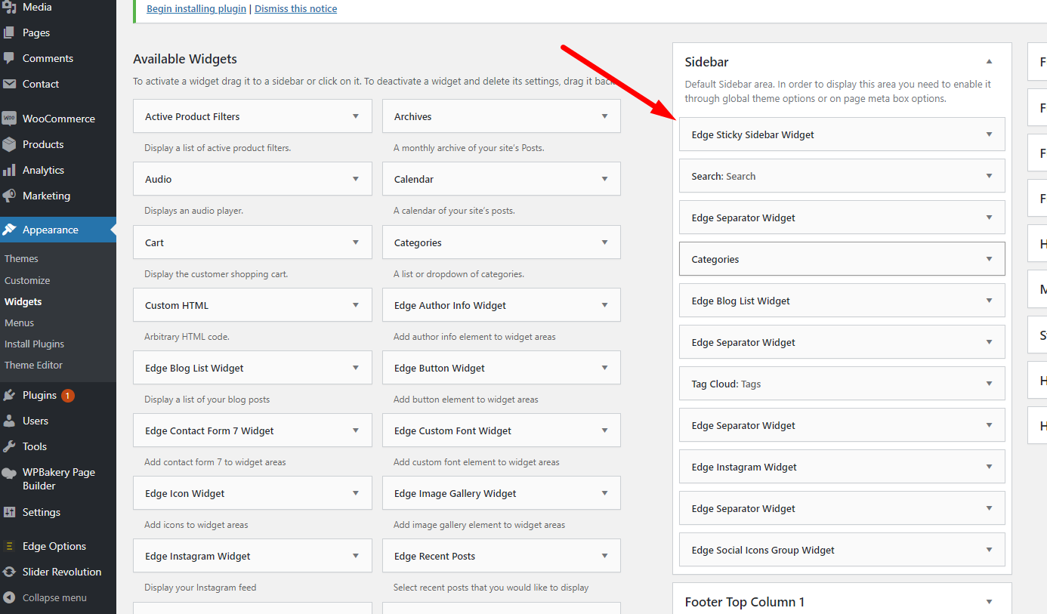Open the Edge Options menu
The width and height of the screenshot is (1047, 614).
[58, 546]
